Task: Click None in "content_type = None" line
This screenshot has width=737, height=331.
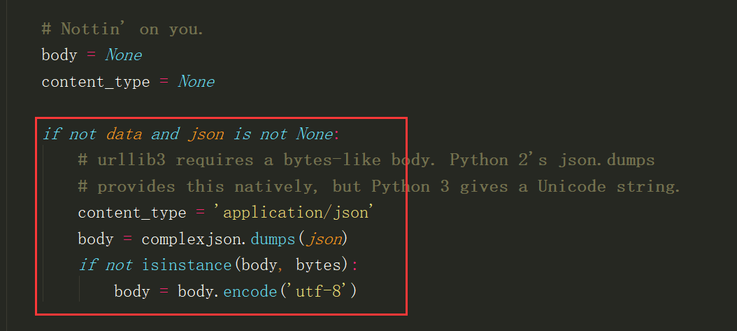Action: 196,82
